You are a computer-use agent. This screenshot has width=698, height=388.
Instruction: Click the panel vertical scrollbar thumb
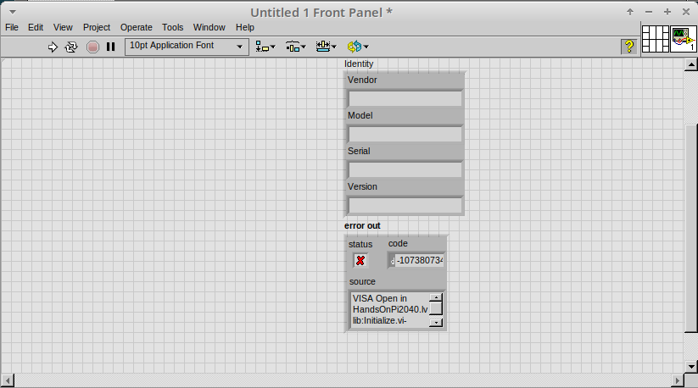pos(691,228)
